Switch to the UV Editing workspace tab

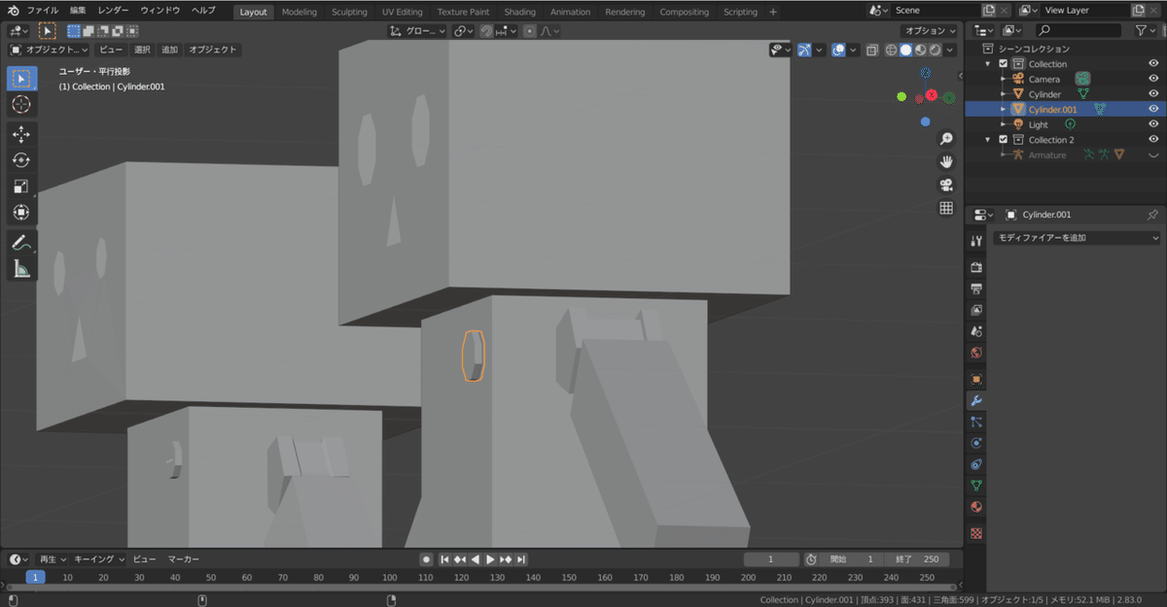pos(402,12)
